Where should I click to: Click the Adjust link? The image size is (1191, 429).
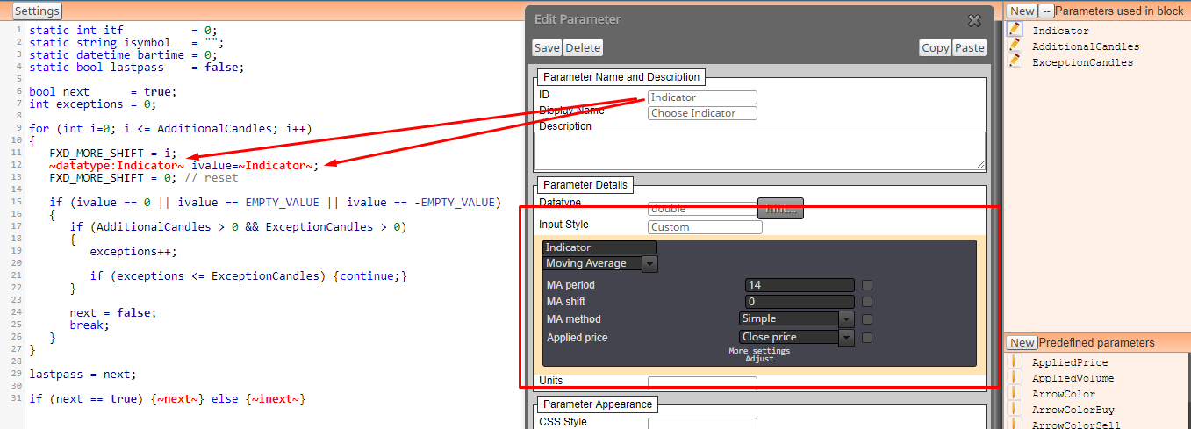tap(759, 359)
